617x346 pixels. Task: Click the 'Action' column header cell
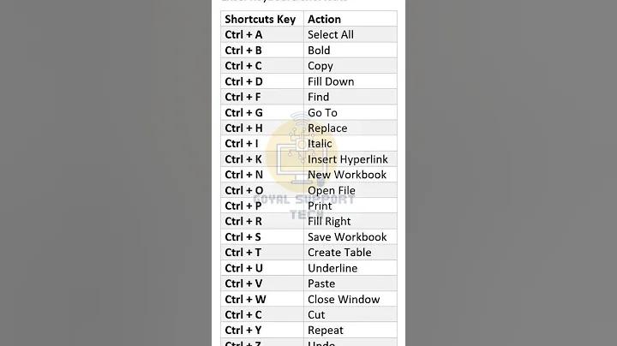tap(350, 19)
